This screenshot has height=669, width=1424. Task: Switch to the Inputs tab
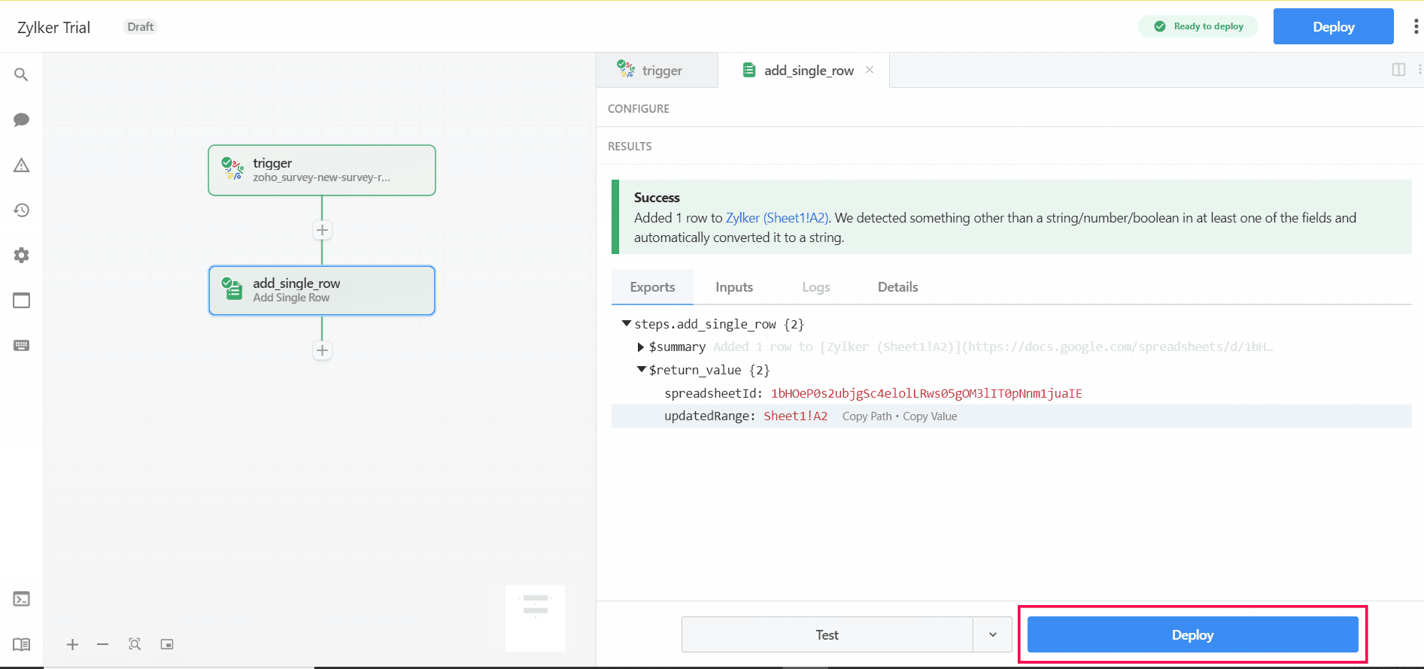[x=734, y=287]
